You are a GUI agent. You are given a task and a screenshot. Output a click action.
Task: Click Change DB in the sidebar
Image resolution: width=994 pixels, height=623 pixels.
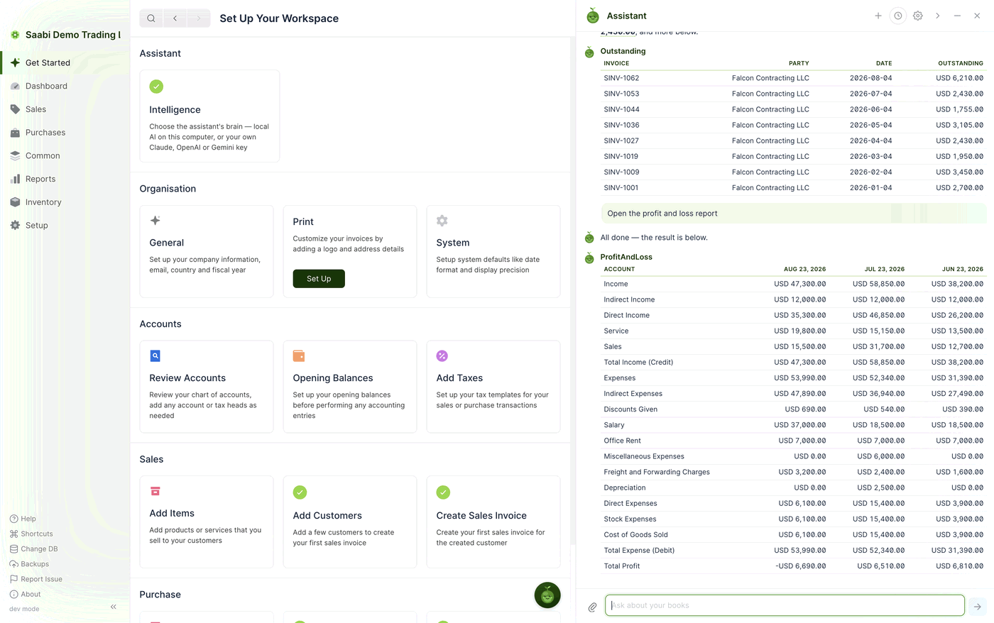click(x=34, y=548)
